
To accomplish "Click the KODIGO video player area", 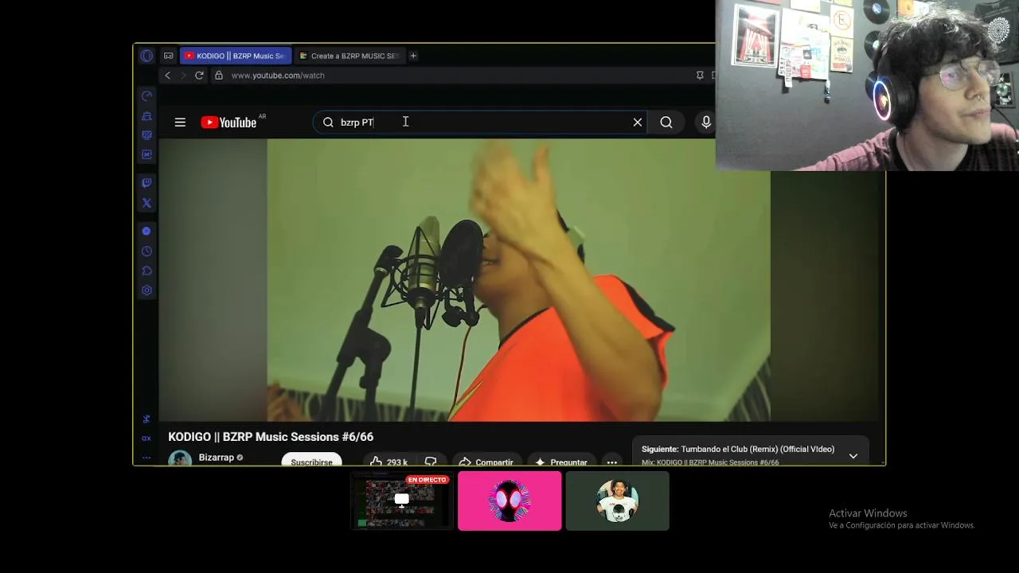I will 518,280.
